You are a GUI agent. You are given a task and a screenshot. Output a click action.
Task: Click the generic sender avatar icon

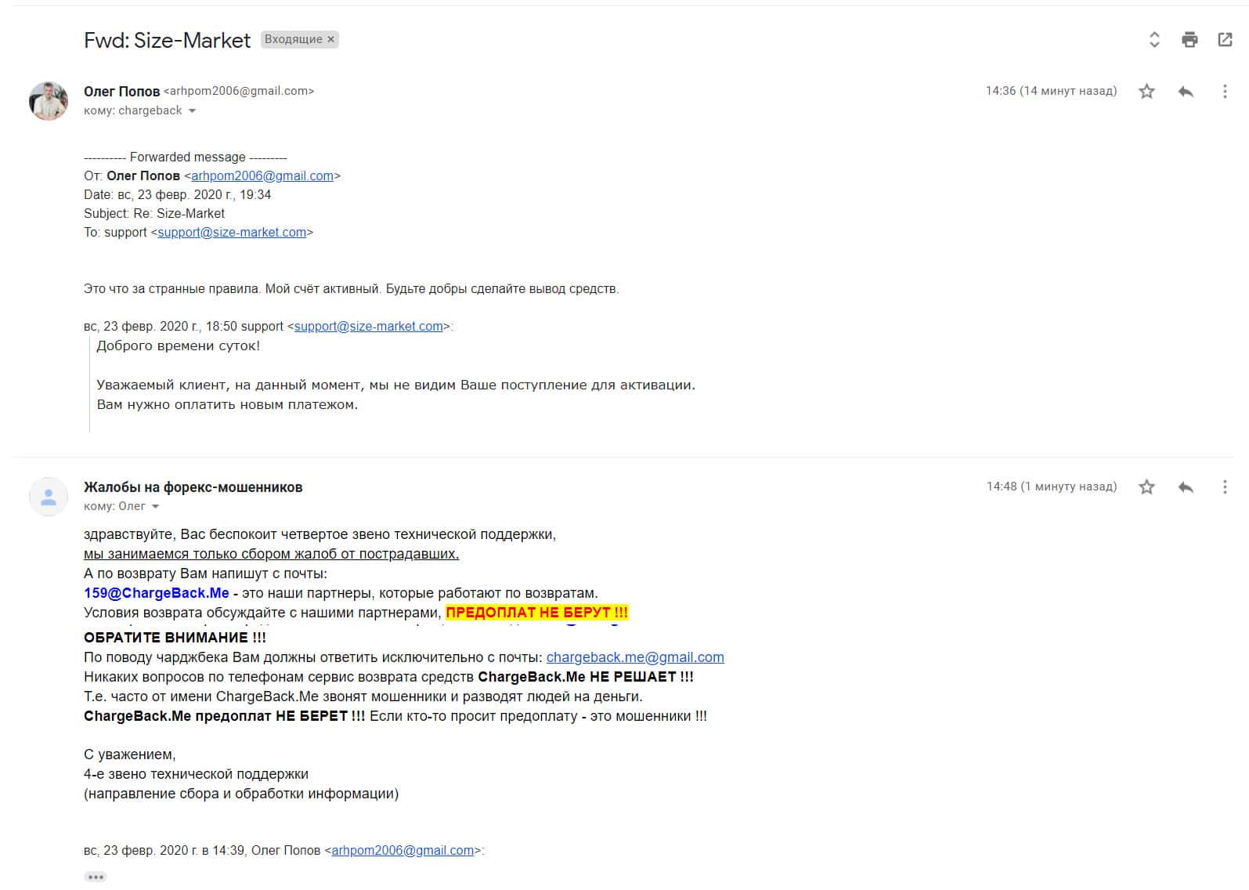coord(49,497)
